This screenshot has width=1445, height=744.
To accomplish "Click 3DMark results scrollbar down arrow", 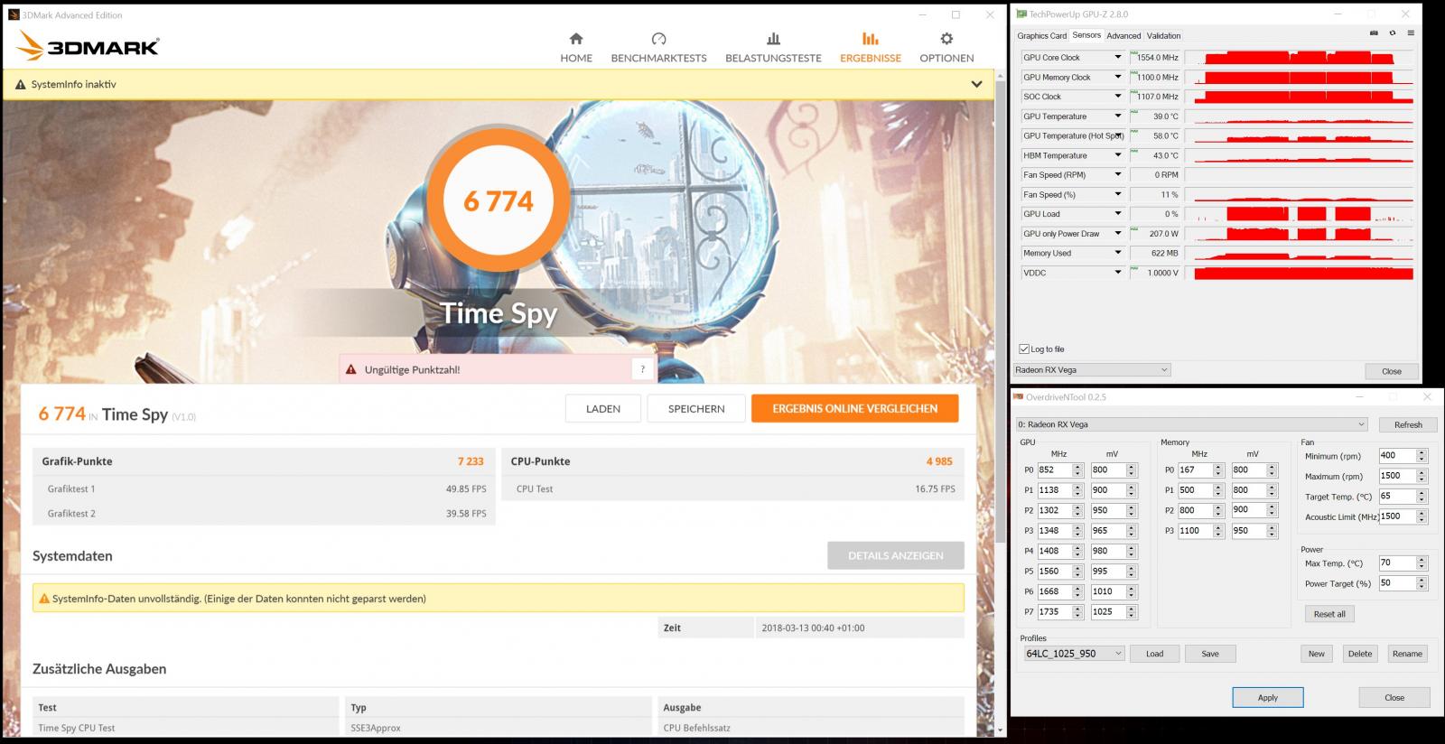I will click(1001, 729).
